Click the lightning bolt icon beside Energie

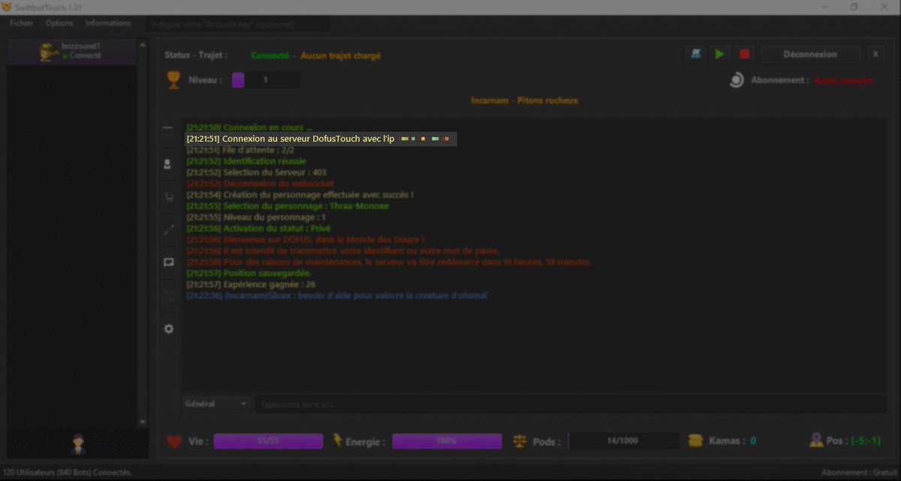click(x=337, y=440)
